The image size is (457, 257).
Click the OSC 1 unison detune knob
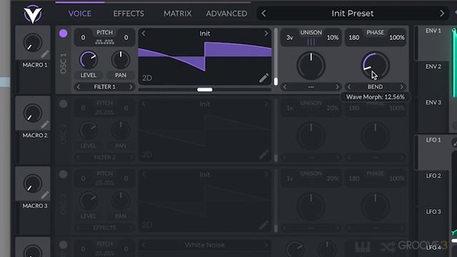point(311,66)
